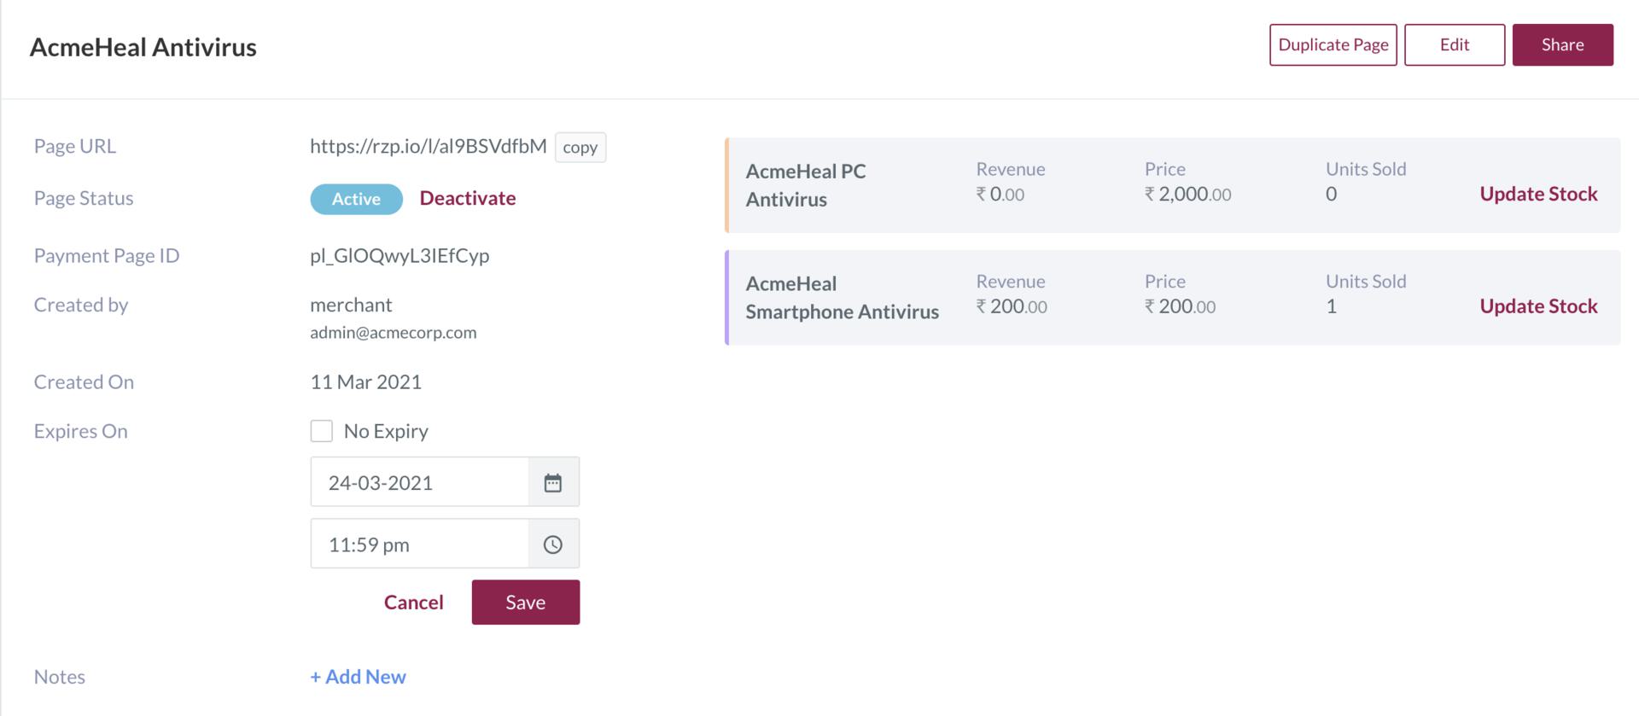Save the expiry settings
This screenshot has height=716, width=1639.
pos(526,602)
